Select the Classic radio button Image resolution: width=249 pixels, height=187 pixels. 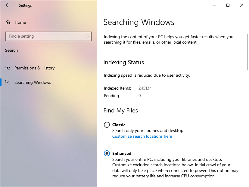107,125
